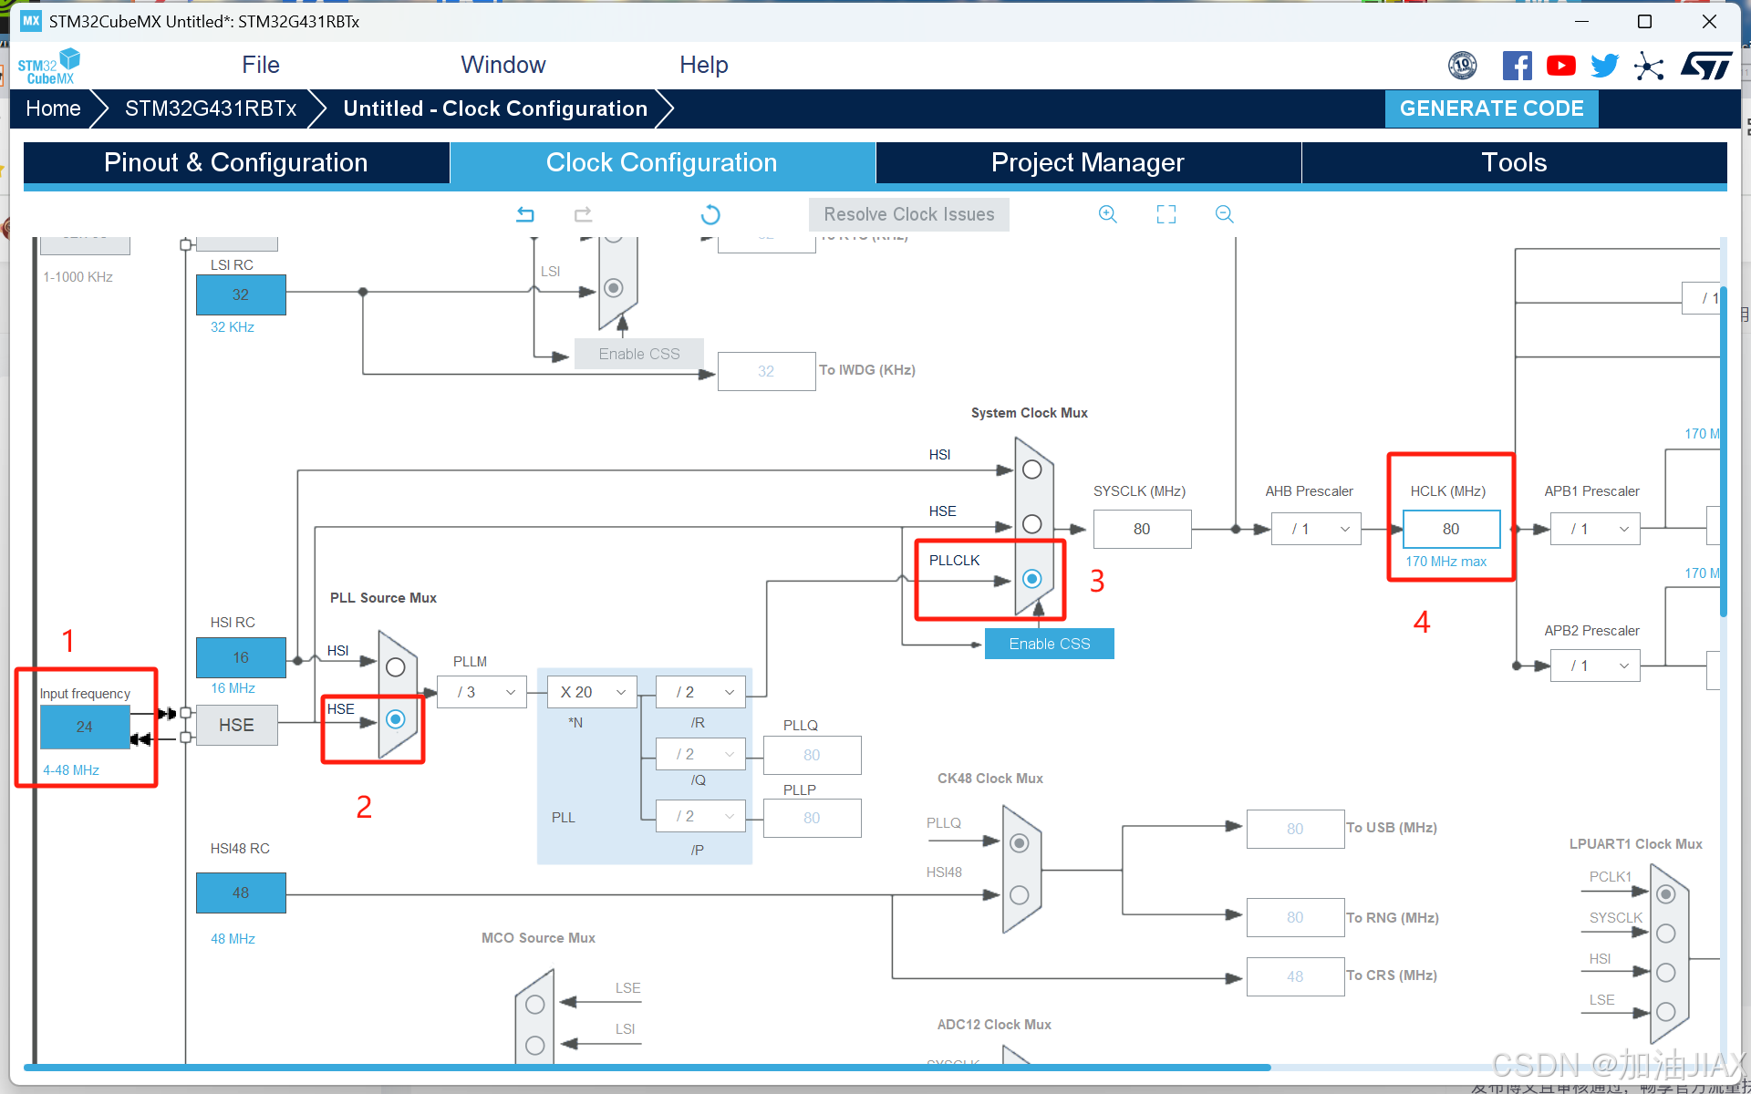Open the ST Facebook page icon
This screenshot has width=1751, height=1094.
tap(1518, 66)
